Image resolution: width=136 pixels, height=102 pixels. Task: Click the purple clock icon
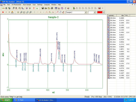pos(62,8)
